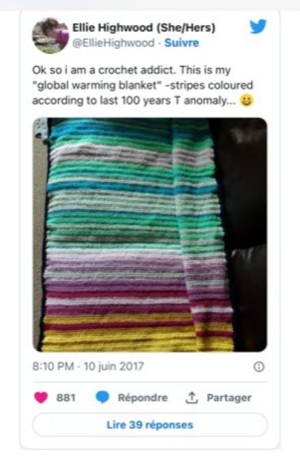
Task: Open the @EllieHighwood handle link
Action: (113, 43)
